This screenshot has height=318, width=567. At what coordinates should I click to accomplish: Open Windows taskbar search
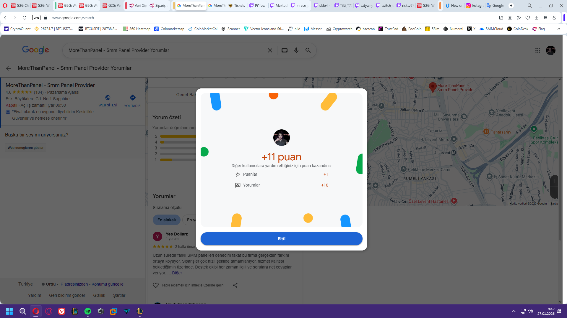coord(22,311)
